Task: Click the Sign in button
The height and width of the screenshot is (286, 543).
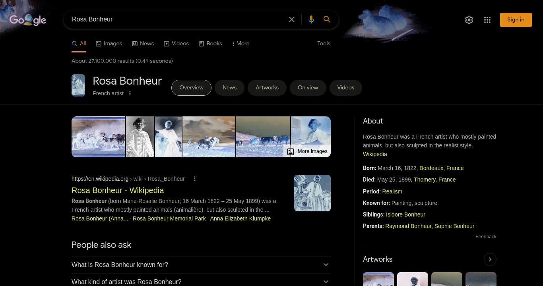Action: pyautogui.click(x=516, y=20)
